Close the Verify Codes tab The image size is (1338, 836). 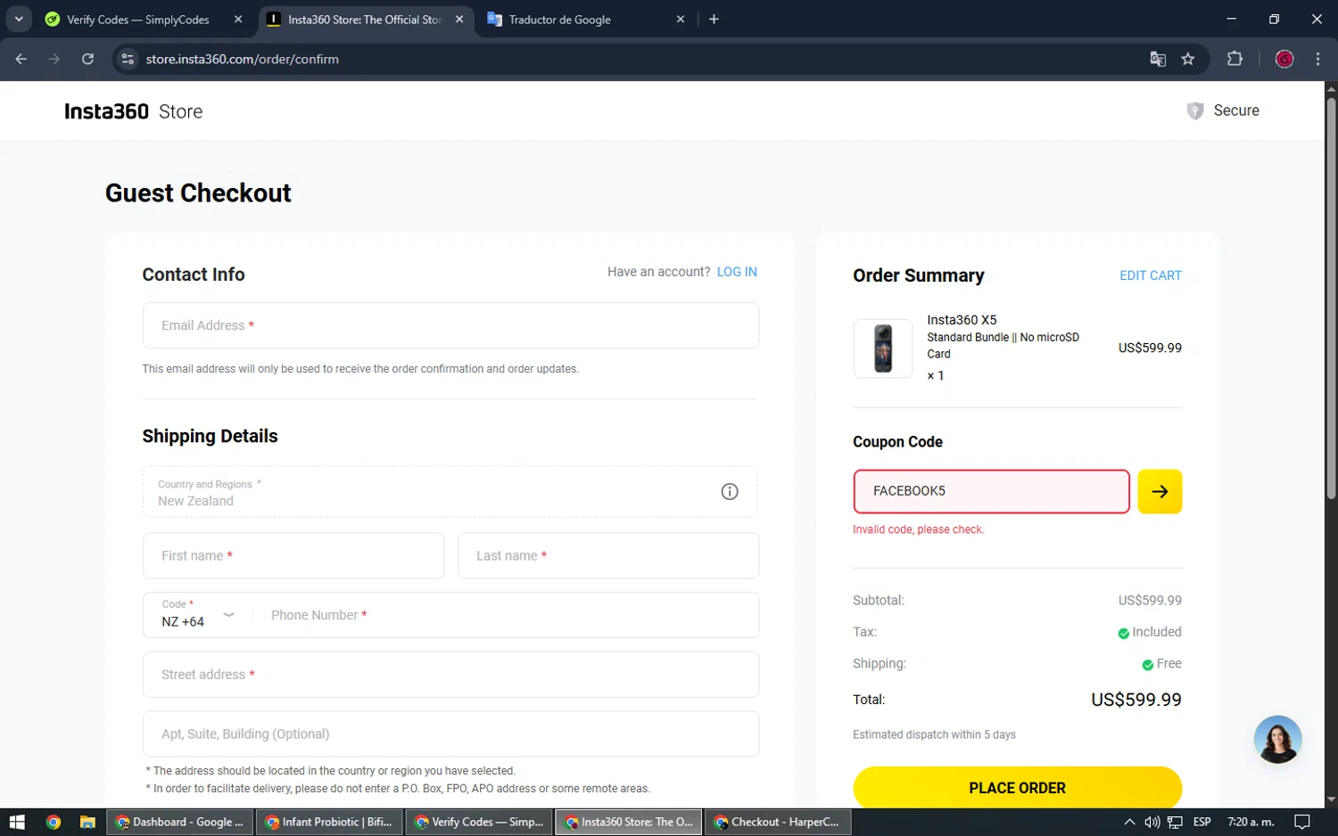click(238, 19)
